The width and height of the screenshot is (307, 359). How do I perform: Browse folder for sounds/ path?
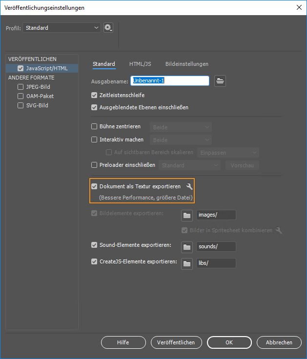(x=187, y=247)
